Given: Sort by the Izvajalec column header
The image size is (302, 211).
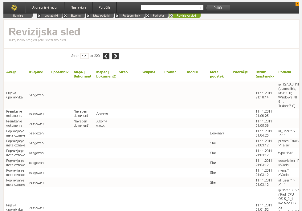Looking at the screenshot, I should [x=36, y=72].
